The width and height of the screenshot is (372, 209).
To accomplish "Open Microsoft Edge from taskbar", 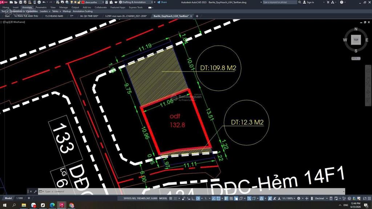I will coord(52,205).
